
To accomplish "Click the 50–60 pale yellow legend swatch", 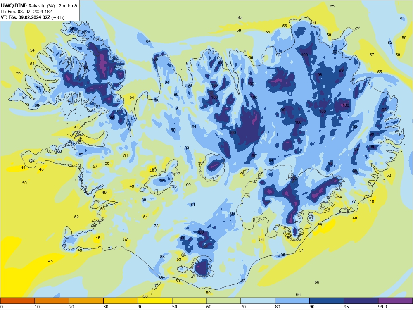I will (x=189, y=301).
